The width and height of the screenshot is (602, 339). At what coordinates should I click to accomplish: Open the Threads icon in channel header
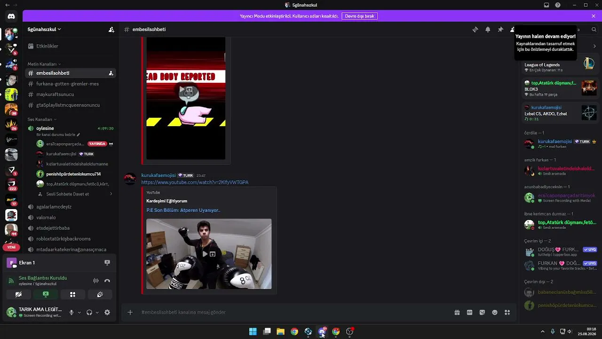pos(475,29)
